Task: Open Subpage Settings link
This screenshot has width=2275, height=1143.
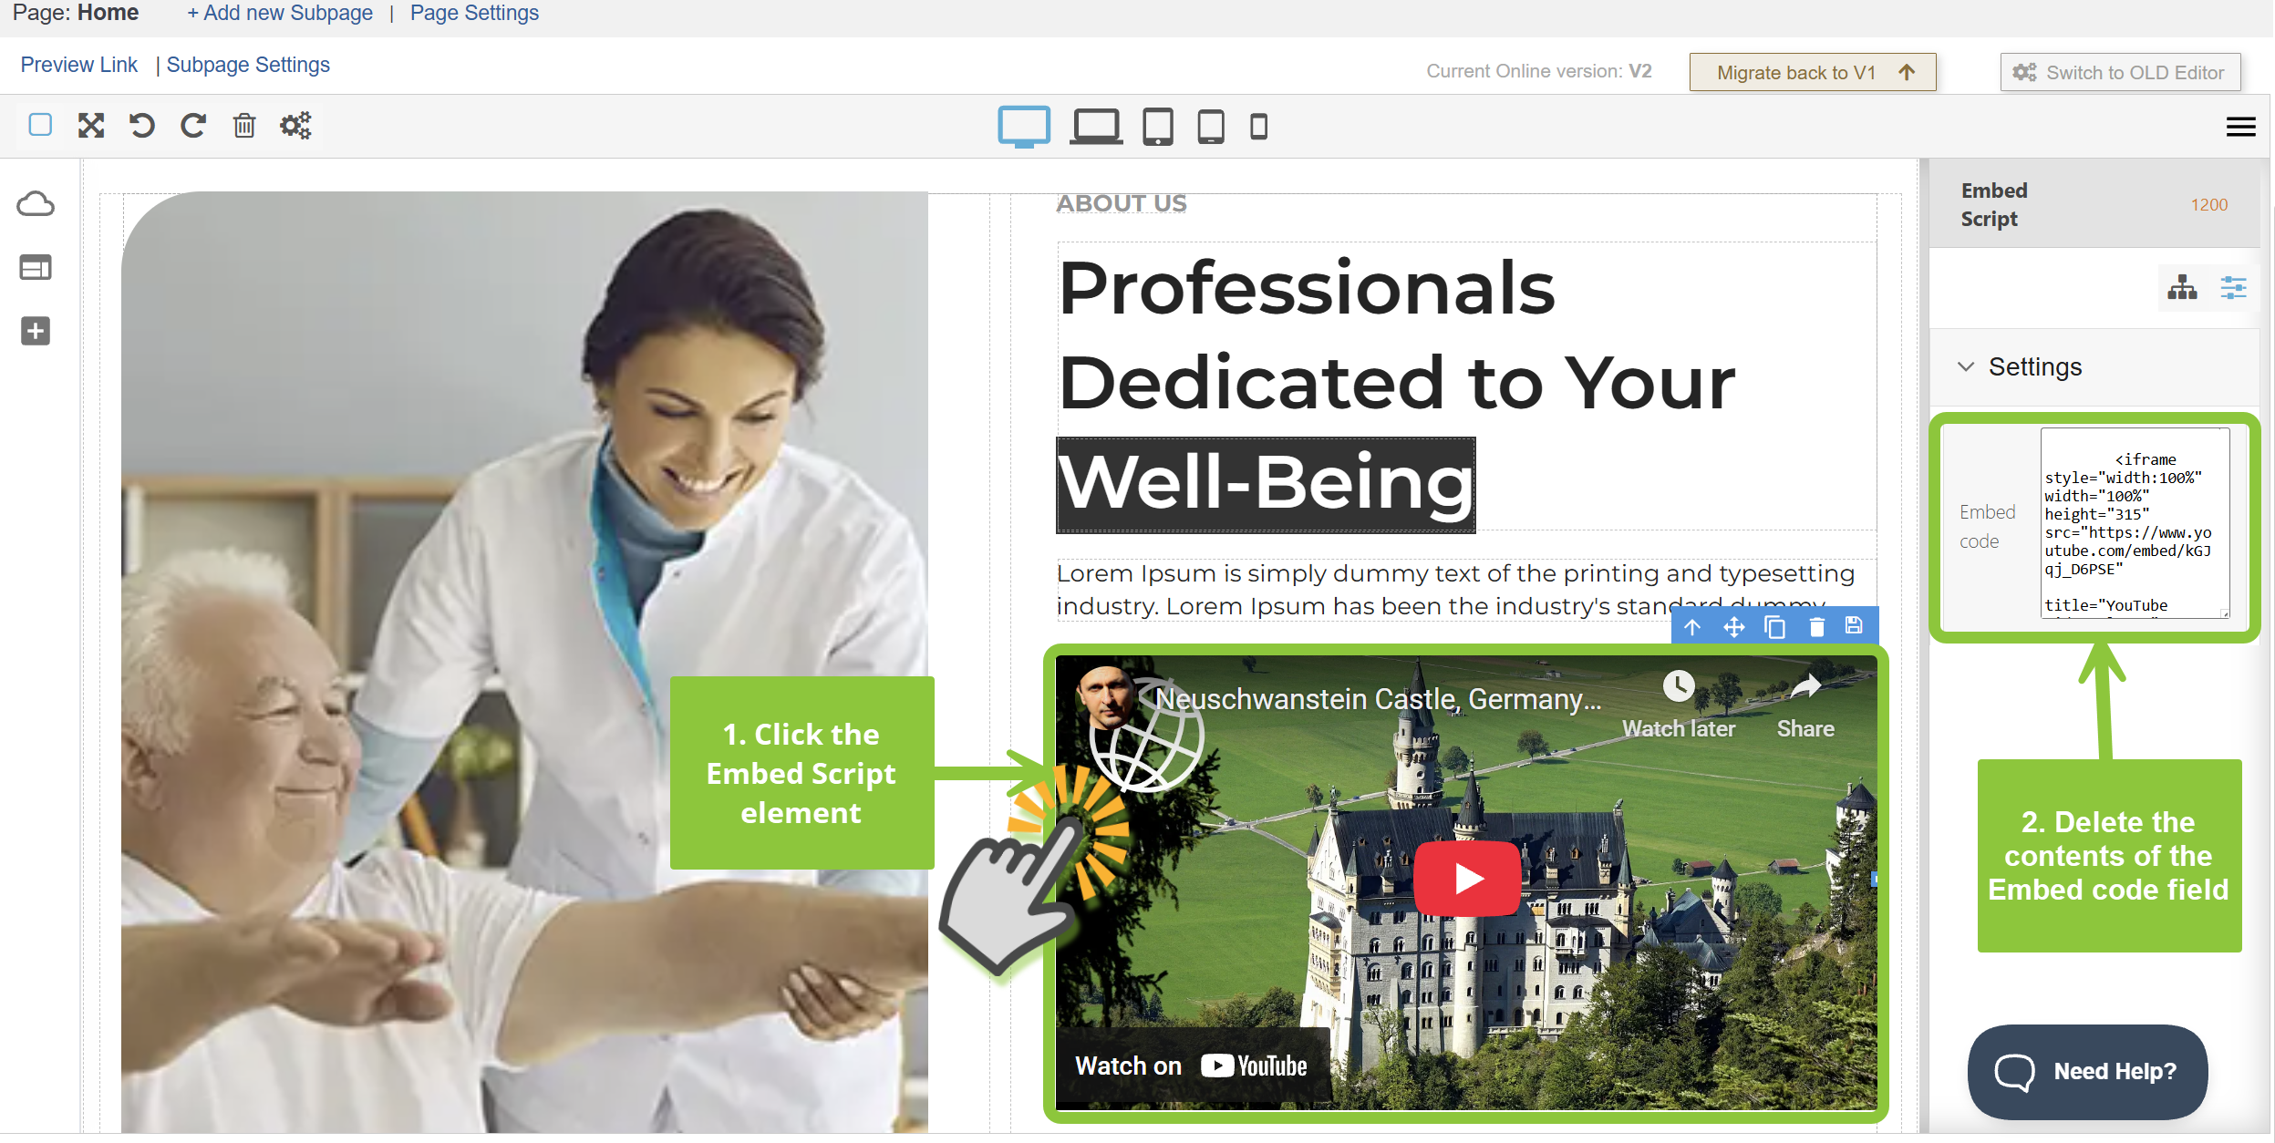Action: [x=248, y=65]
